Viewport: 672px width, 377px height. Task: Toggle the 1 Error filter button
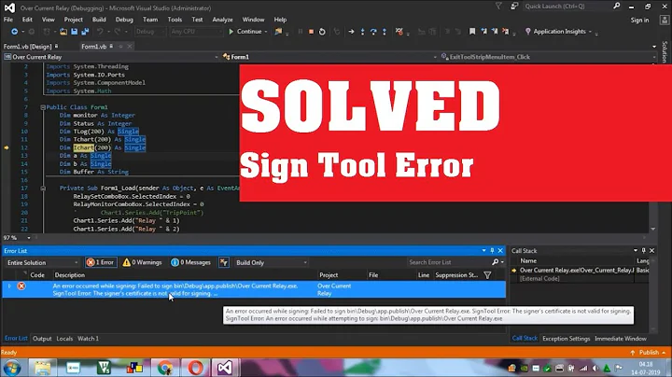point(101,262)
